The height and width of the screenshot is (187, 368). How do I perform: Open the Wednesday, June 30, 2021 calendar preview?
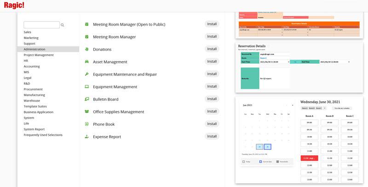[299, 140]
